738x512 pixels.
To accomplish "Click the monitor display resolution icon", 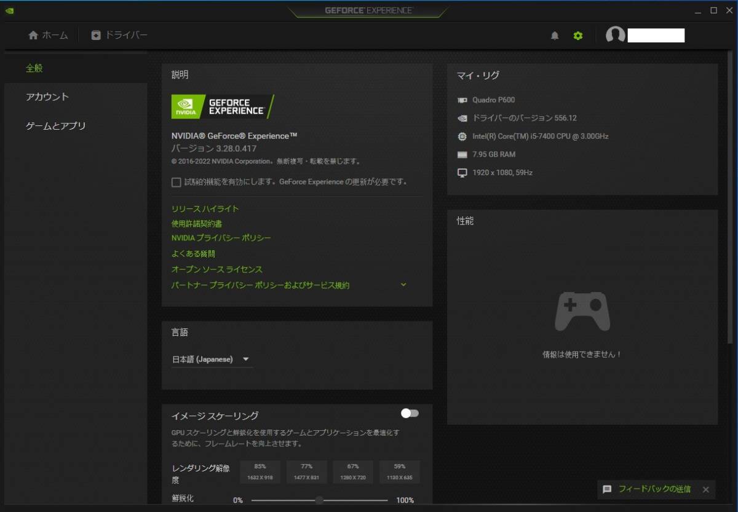I will coord(462,173).
